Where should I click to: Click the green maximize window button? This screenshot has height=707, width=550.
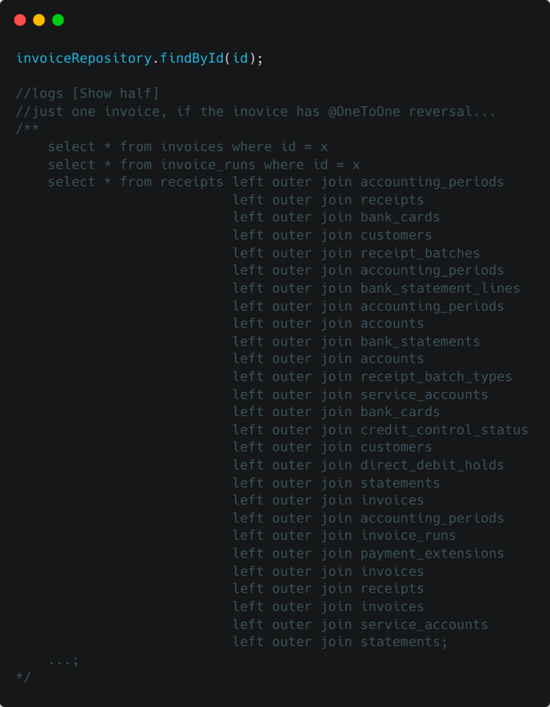(58, 20)
